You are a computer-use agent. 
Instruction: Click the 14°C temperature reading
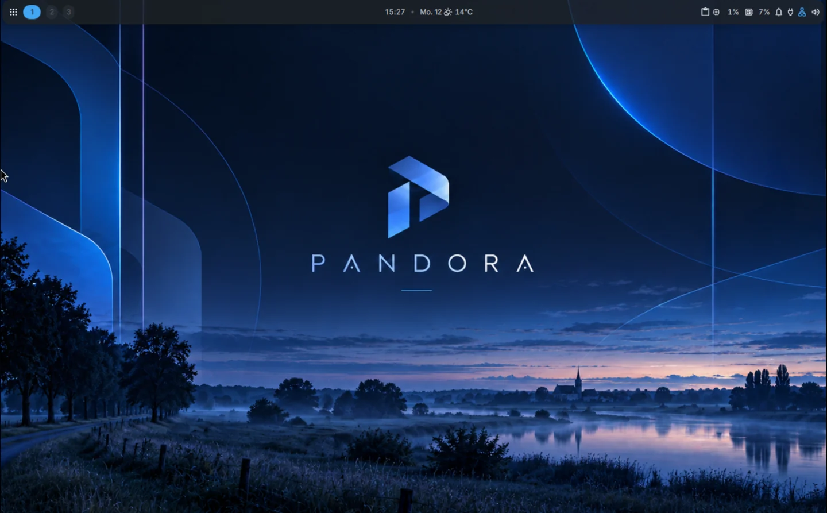pos(464,11)
